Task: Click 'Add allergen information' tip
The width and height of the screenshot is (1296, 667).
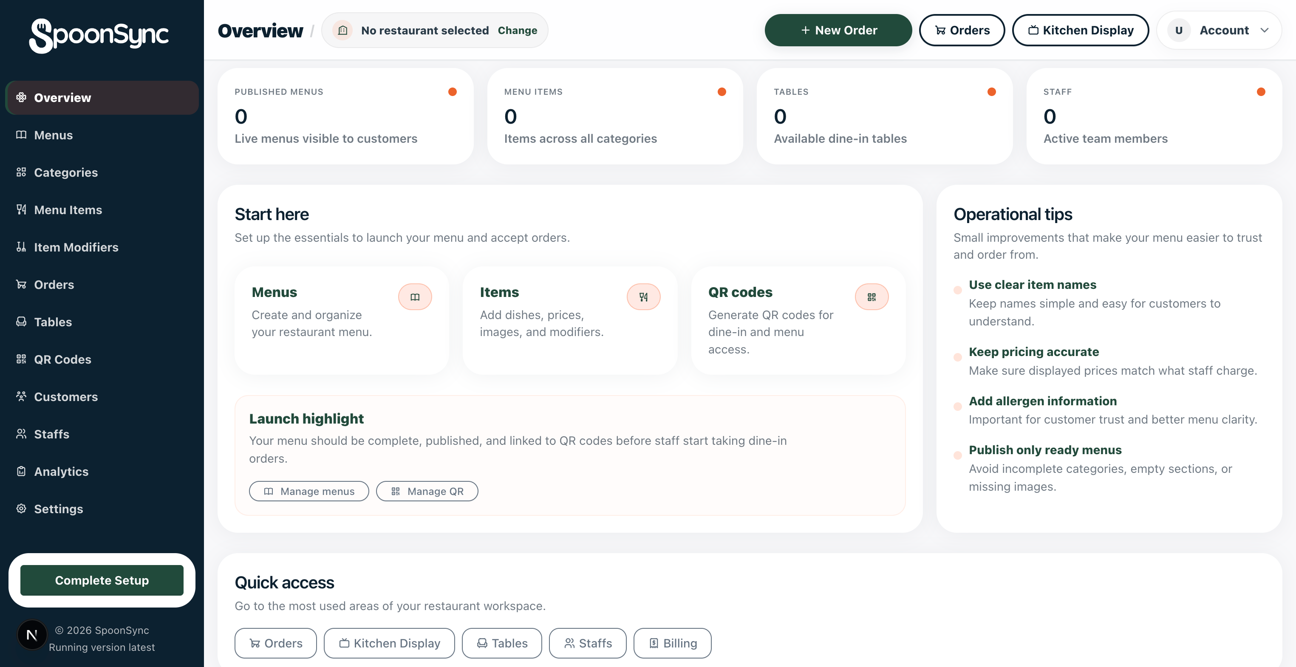Action: pyautogui.click(x=1043, y=401)
